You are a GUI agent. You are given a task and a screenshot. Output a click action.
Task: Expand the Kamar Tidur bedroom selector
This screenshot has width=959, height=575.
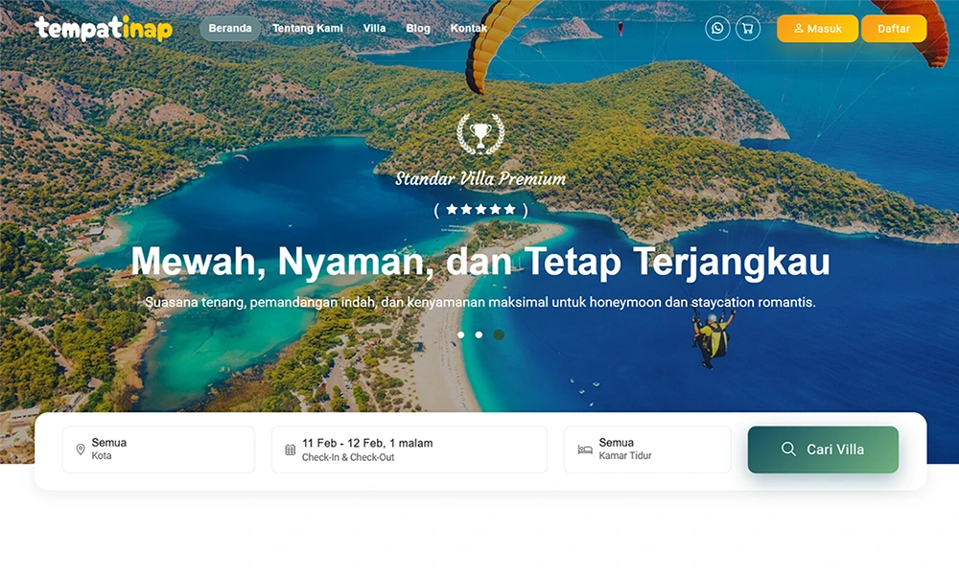[647, 449]
